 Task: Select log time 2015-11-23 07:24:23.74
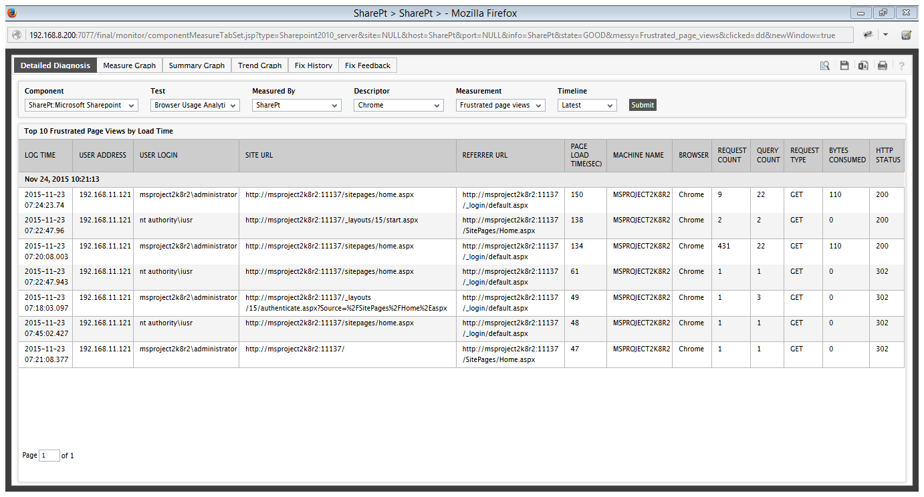45,200
